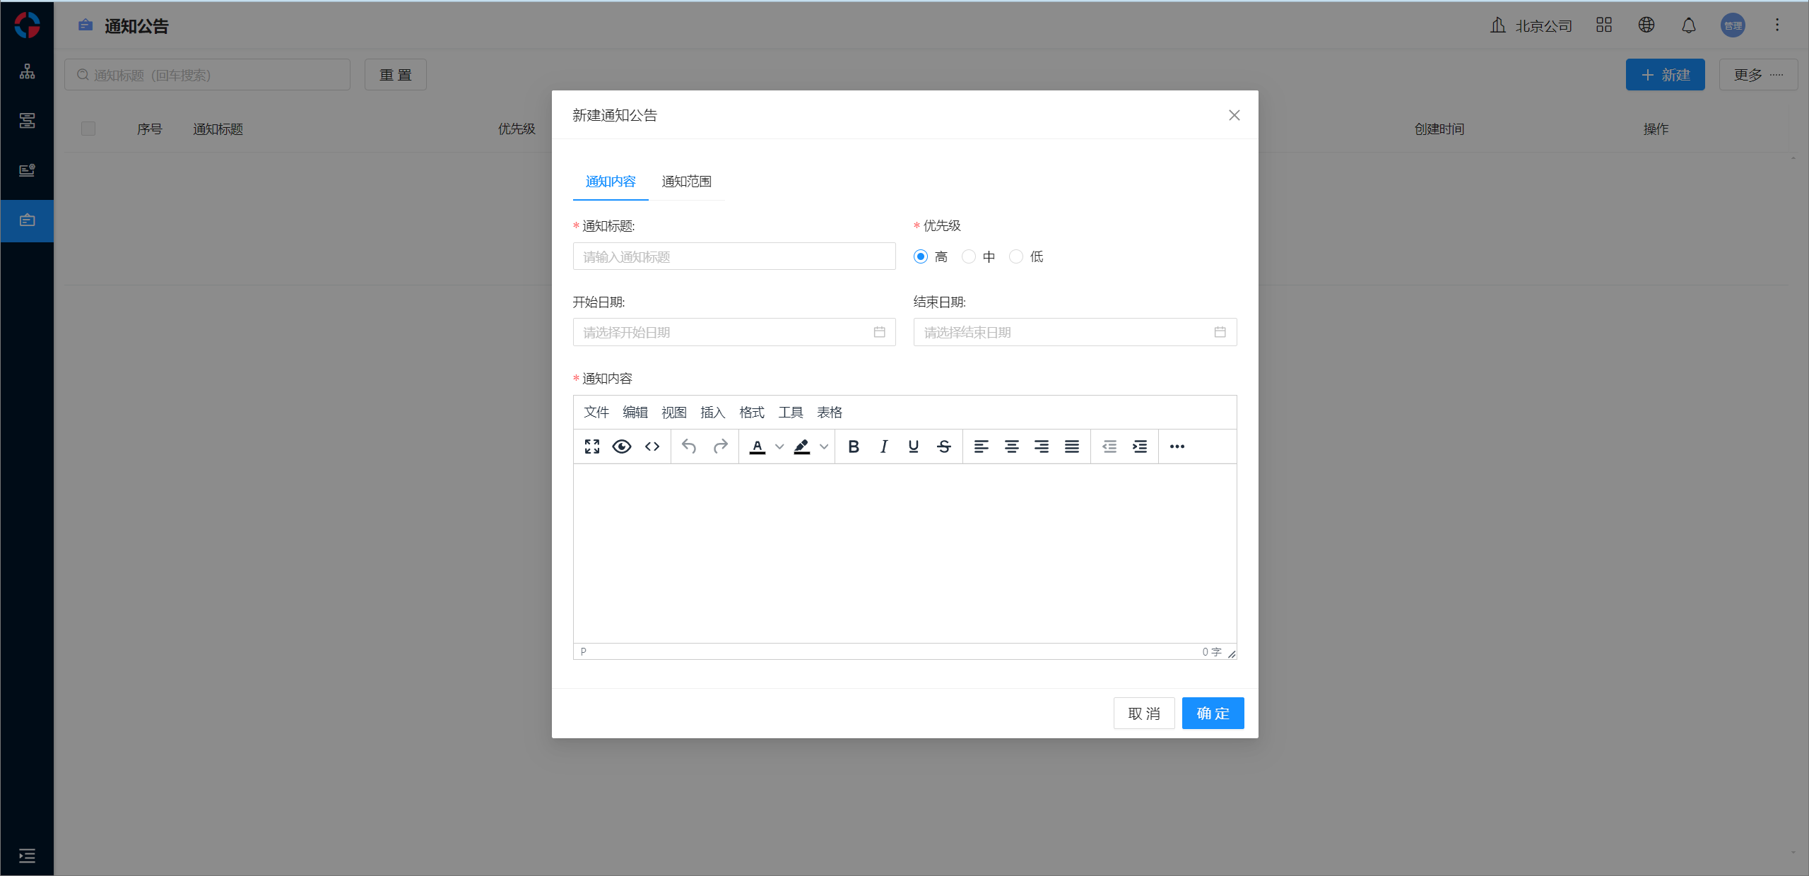Open the 开始日期 date picker
Image resolution: width=1809 pixels, height=876 pixels.
(733, 332)
